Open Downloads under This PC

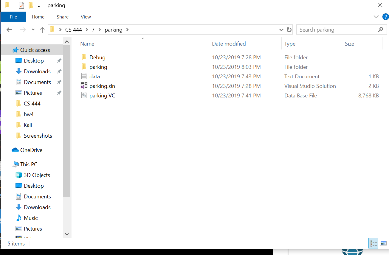(x=33, y=207)
